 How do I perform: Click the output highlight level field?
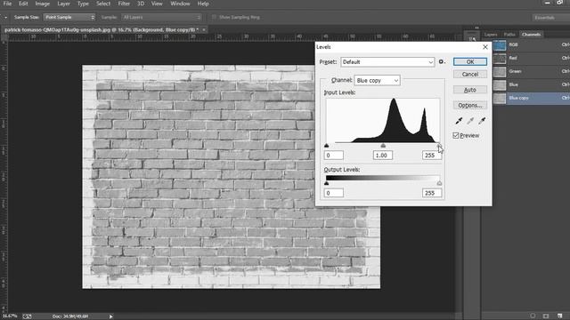click(432, 193)
